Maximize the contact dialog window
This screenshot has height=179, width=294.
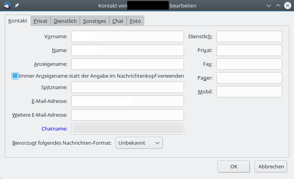pos(278,6)
